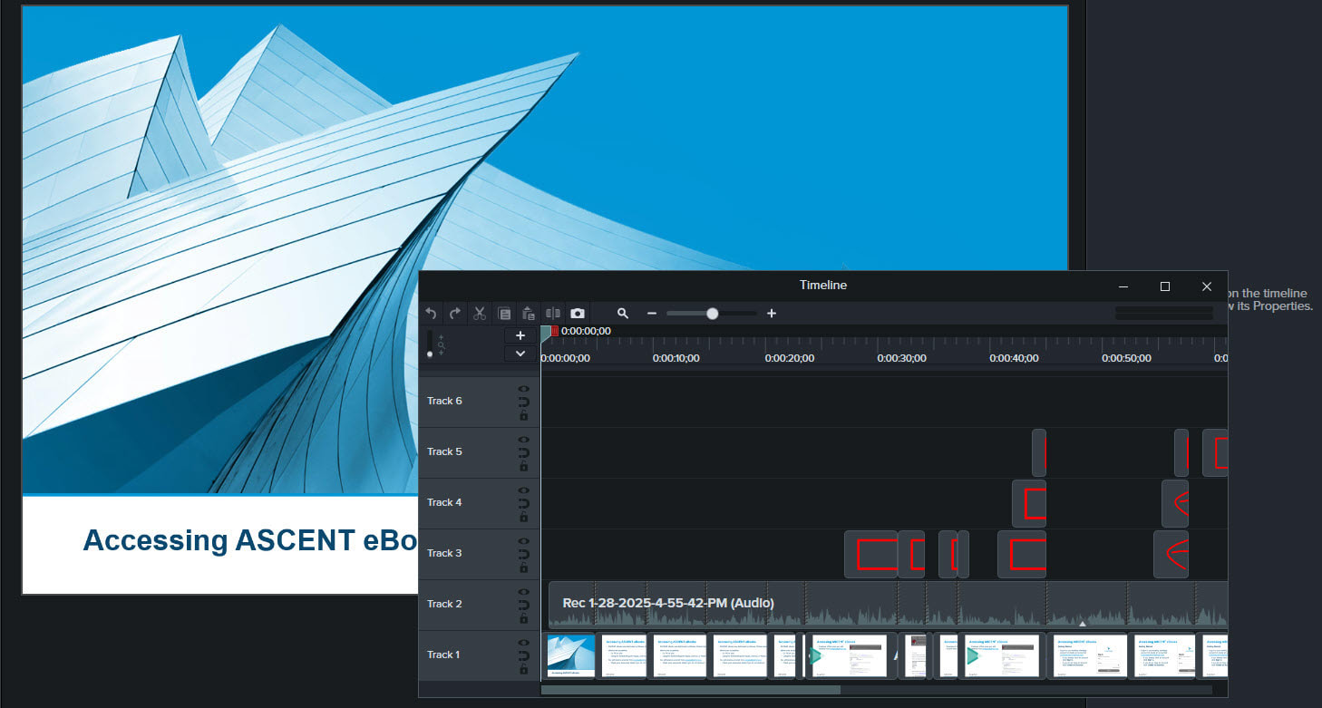
Task: Select the Track 5 label
Action: [x=444, y=451]
